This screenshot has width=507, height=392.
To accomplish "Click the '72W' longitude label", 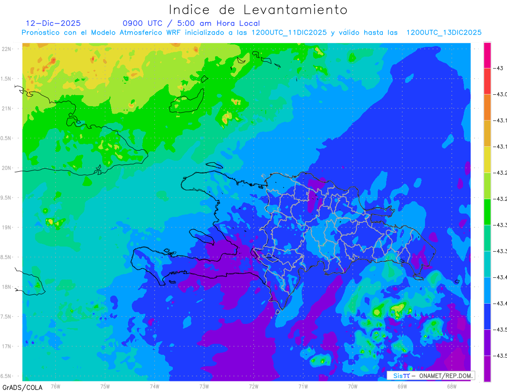I will [253, 386].
